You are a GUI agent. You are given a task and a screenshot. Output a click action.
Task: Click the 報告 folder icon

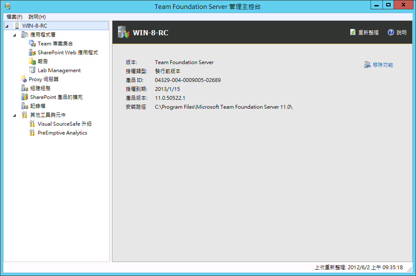[x=32, y=61]
